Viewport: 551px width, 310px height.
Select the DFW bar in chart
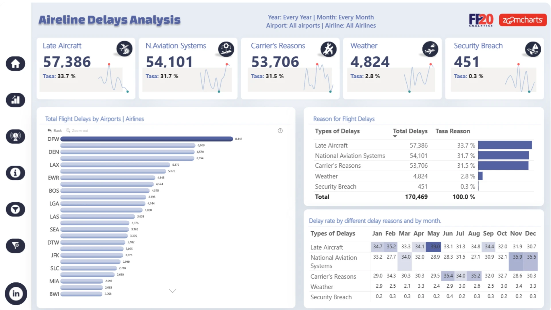(146, 139)
